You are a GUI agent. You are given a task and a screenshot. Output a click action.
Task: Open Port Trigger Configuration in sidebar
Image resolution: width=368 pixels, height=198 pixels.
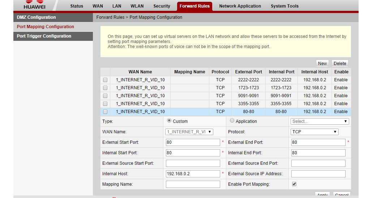[x=53, y=36]
